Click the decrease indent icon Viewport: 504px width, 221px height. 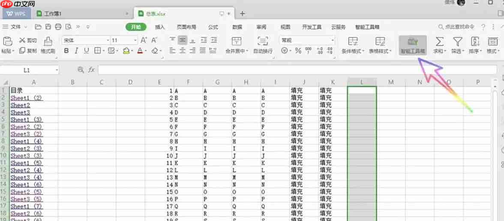click(204, 40)
